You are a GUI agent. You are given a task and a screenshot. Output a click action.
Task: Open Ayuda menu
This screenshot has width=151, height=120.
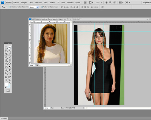tap(78, 2)
